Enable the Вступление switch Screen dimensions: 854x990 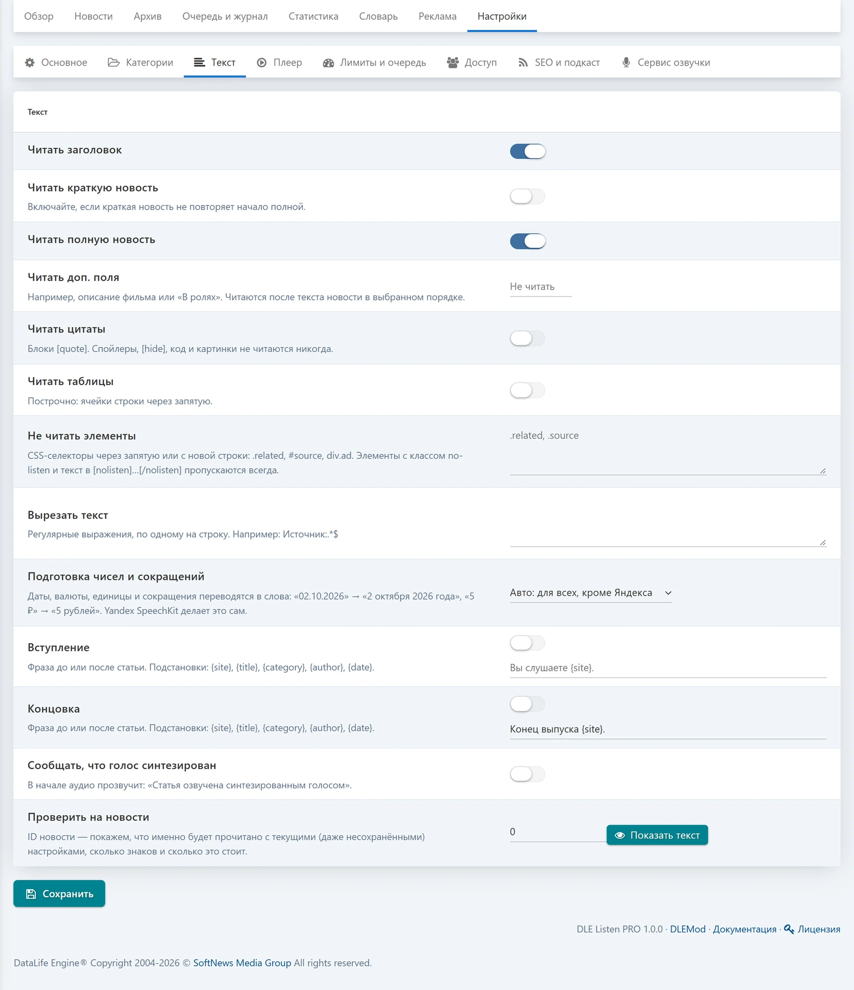(527, 643)
